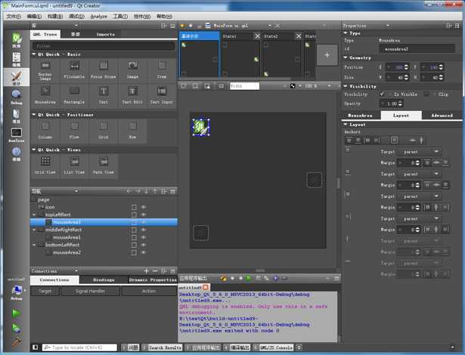Add a new state with plus button
Image resolution: width=465 pixels, height=355 pixels.
pos(327,55)
